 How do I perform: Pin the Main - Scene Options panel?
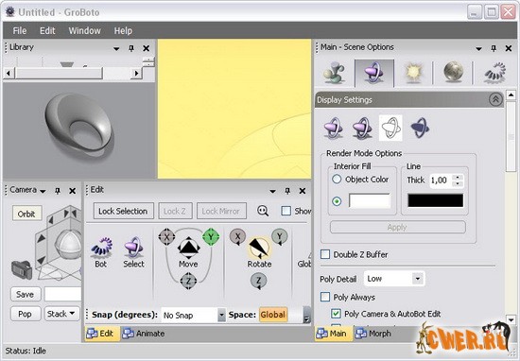click(494, 48)
